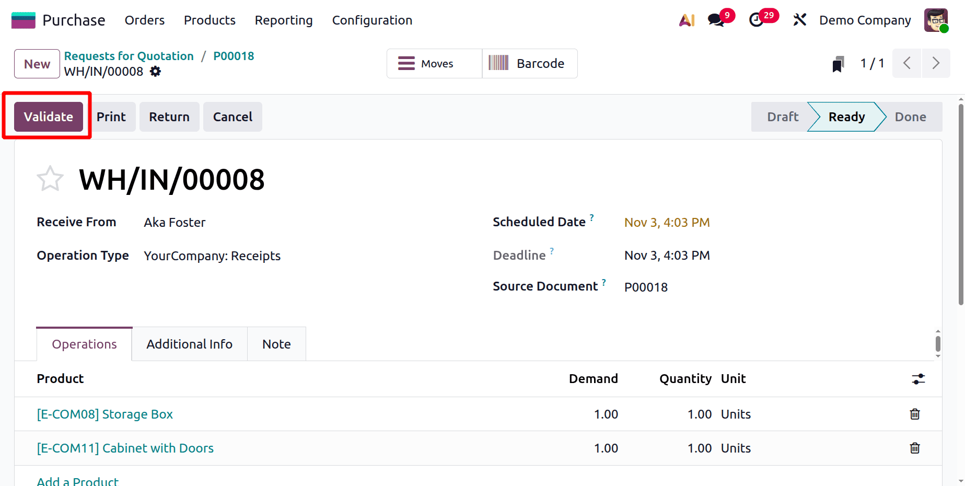
Task: Switch to the Note tab
Action: pyautogui.click(x=276, y=344)
